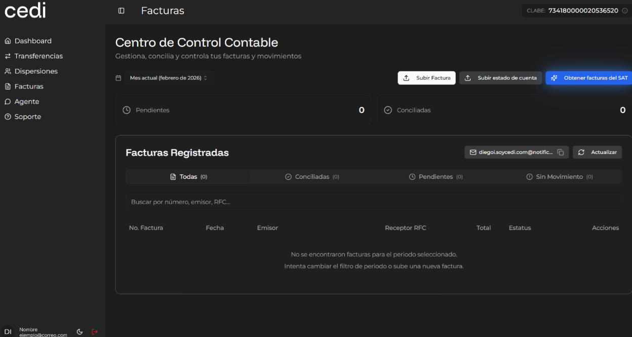Screen dimensions: 632x337
Task: Click the No. Factura column header
Action: [146, 228]
